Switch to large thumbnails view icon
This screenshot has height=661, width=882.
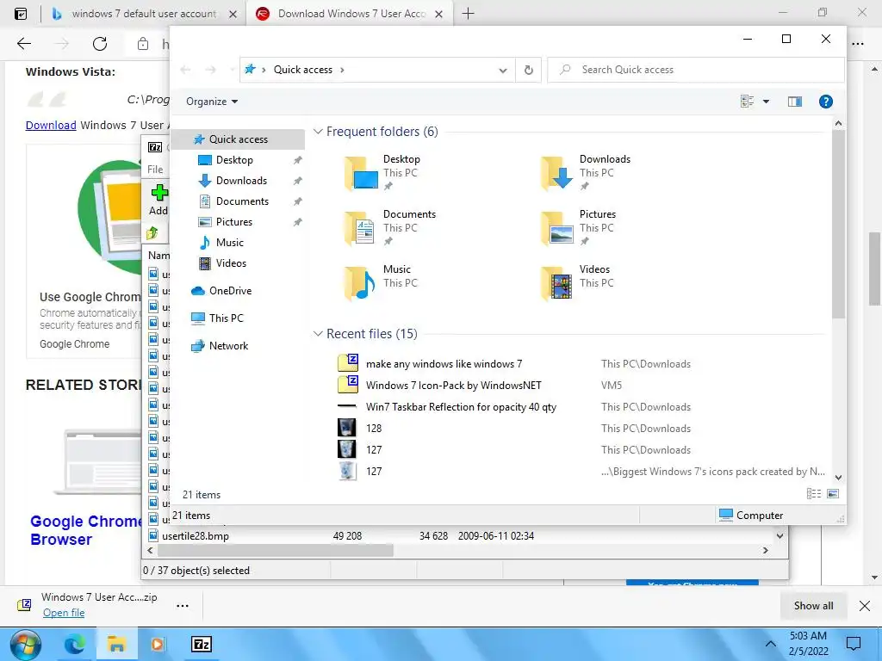coord(833,493)
